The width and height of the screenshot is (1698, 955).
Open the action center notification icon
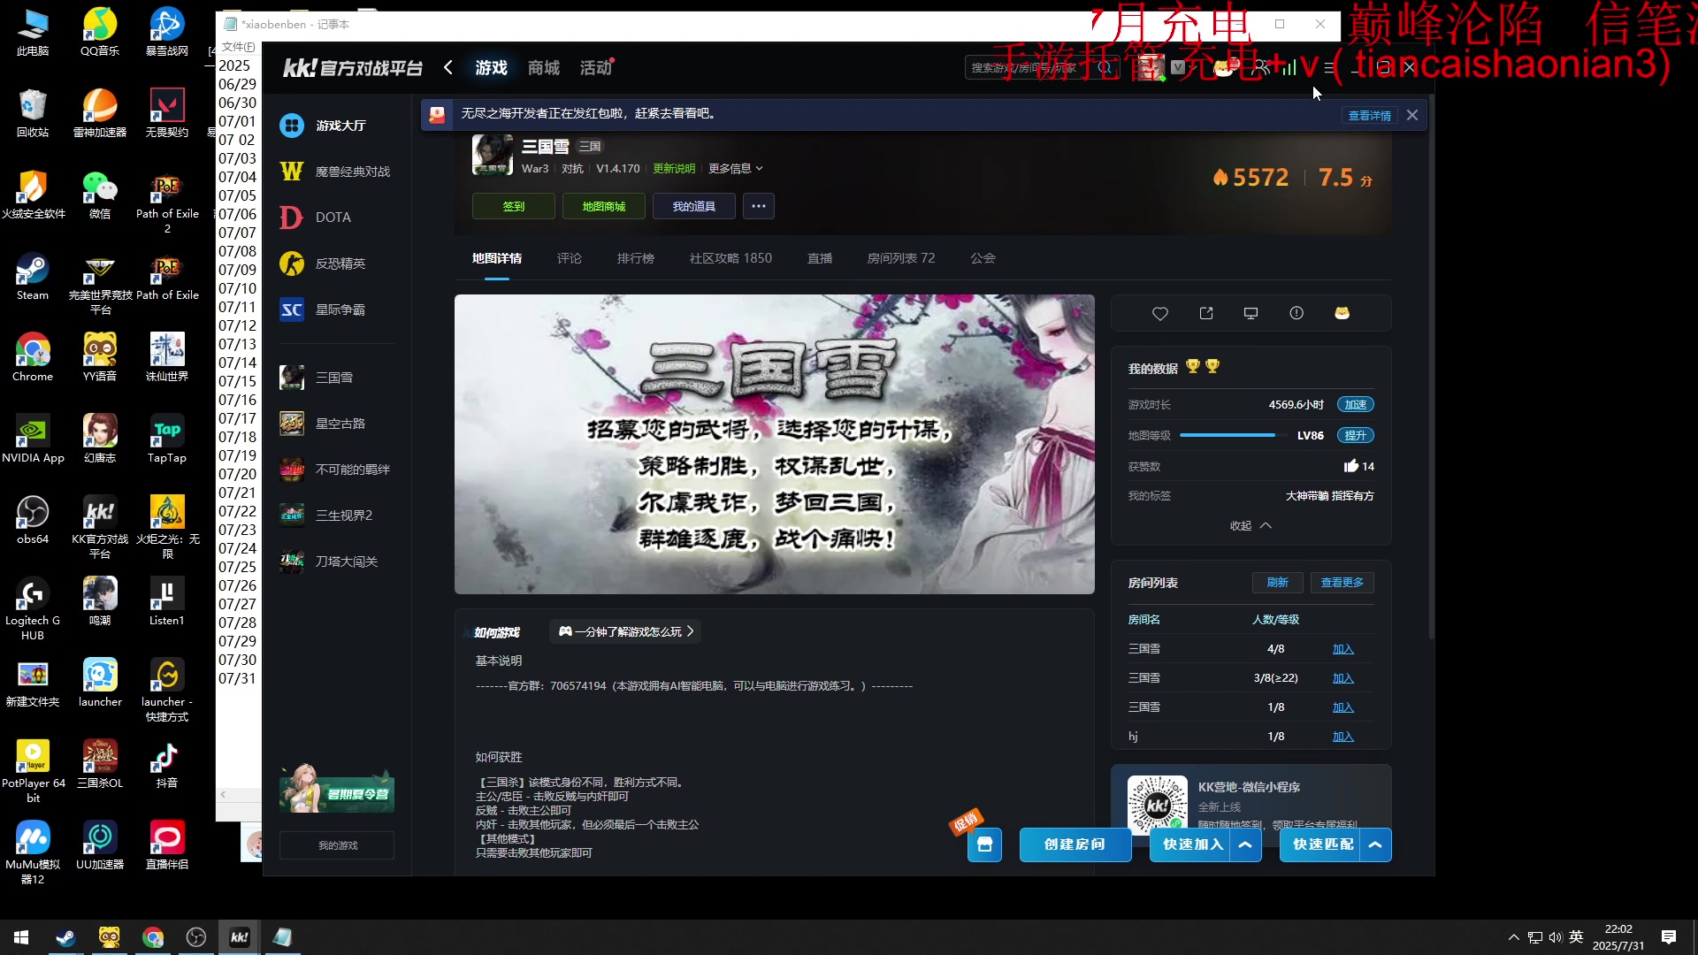1669,937
